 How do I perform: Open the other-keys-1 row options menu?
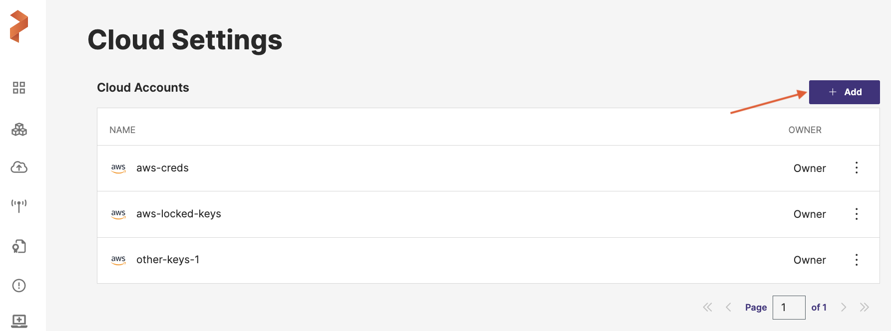(x=857, y=260)
